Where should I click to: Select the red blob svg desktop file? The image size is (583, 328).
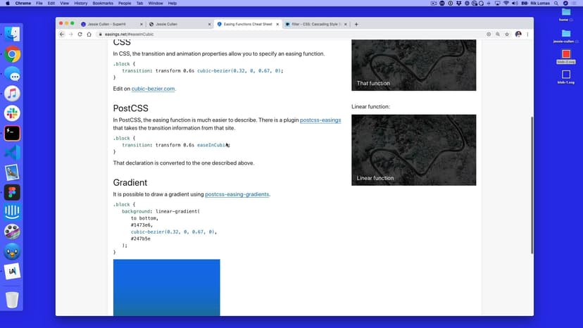[566, 56]
